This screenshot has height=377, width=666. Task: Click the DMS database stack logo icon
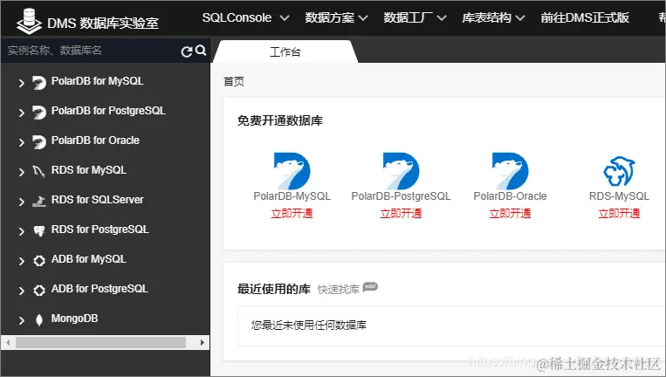[x=29, y=20]
